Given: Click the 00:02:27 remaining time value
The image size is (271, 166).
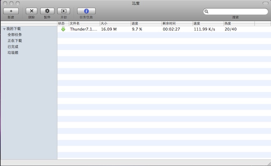Looking at the screenshot, I should click(x=171, y=29).
